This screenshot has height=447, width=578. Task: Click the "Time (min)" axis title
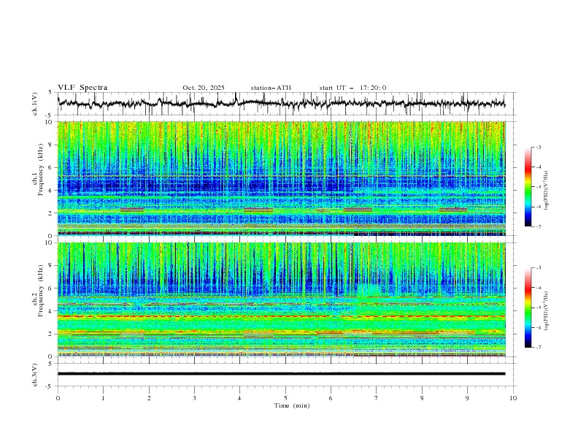click(x=292, y=405)
